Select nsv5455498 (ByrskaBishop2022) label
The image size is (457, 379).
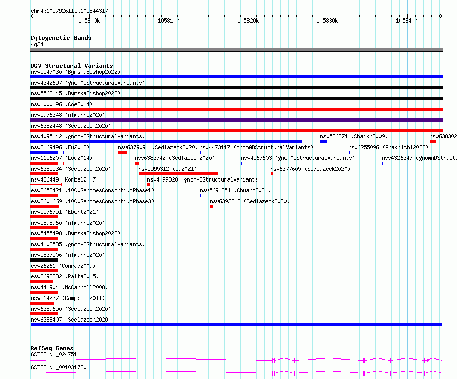click(75, 233)
